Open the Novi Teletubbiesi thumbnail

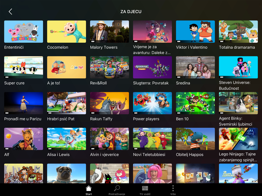[x=152, y=139]
